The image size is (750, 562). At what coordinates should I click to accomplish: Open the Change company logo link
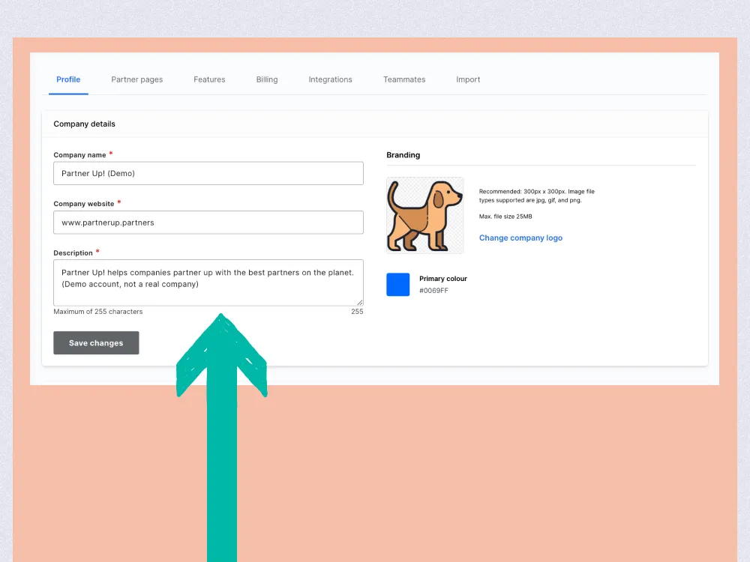[520, 238]
